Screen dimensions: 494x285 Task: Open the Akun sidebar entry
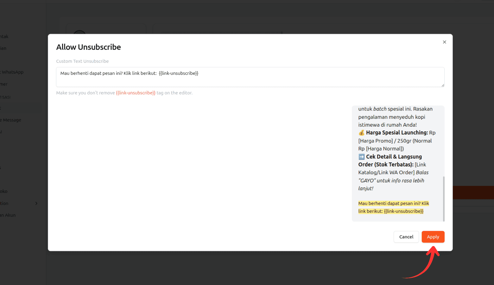pyautogui.click(x=8, y=215)
